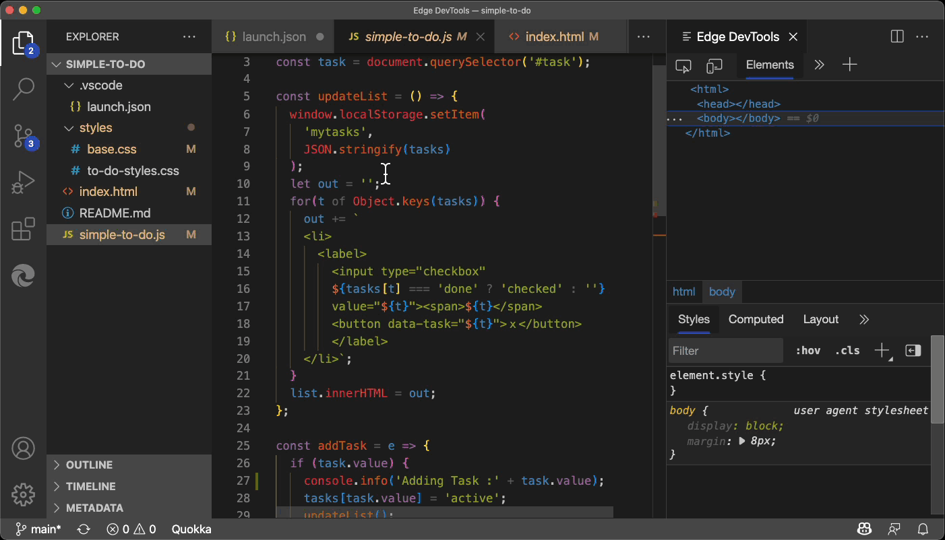Click the Styles Filter input field
Screen dimensions: 945x540
click(x=725, y=351)
